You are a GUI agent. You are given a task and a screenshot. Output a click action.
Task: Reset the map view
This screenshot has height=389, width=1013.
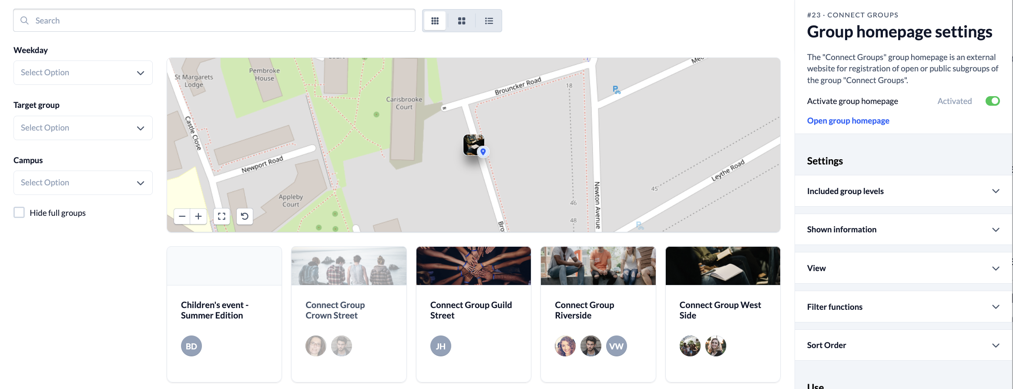click(245, 216)
